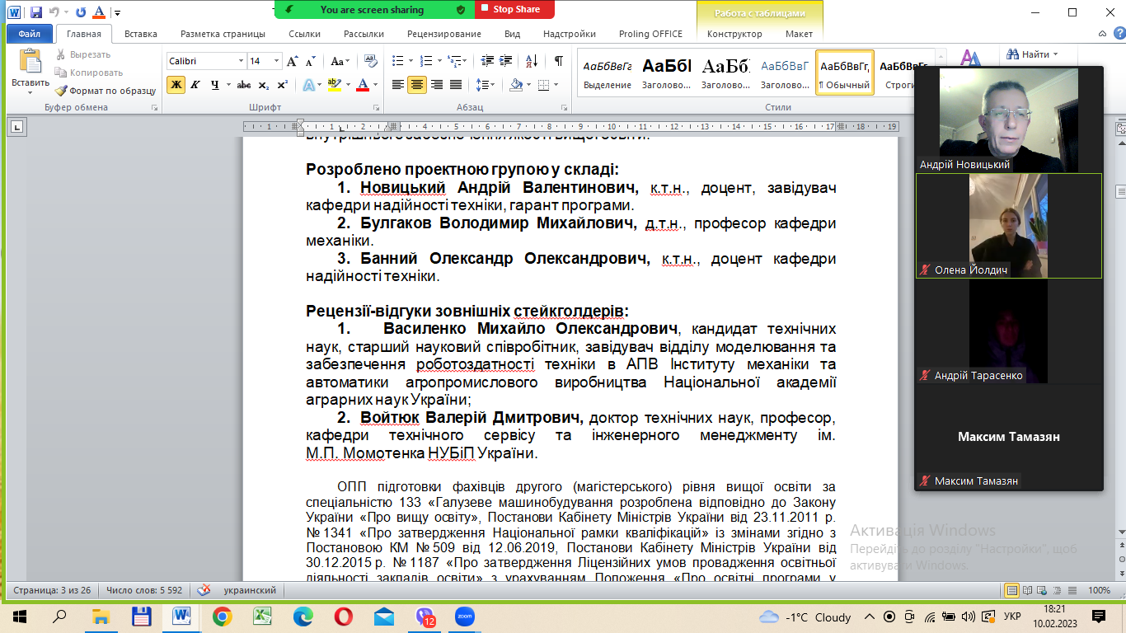Viewport: 1126px width, 633px height.
Task: Align text to the left
Action: tap(398, 85)
